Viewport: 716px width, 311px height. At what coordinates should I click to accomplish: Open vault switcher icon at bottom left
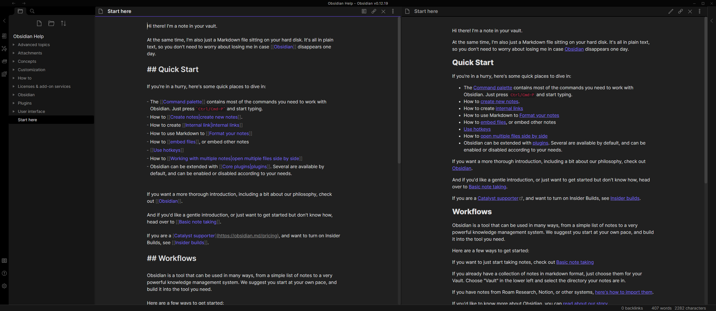4,261
